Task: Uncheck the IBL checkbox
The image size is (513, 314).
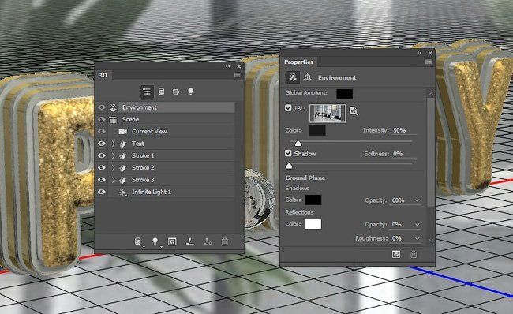Action: point(288,108)
